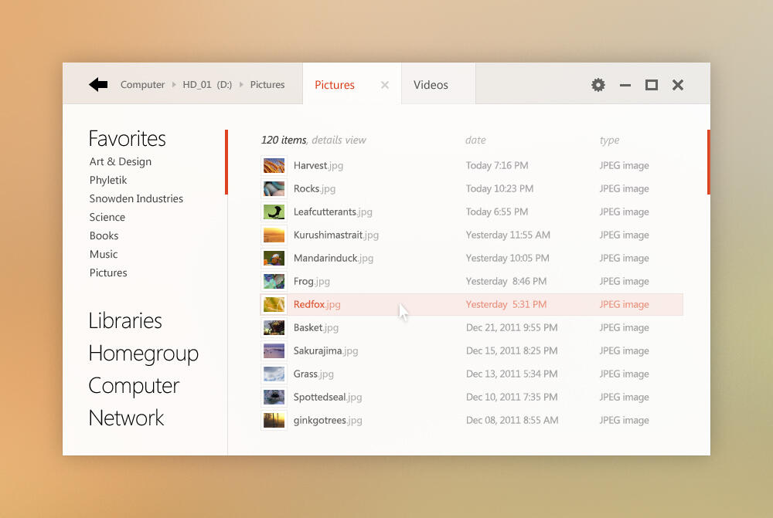Screen dimensions: 773x518
Task: Click the Mandarinduck.jpg thumbnail icon
Action: coord(274,259)
